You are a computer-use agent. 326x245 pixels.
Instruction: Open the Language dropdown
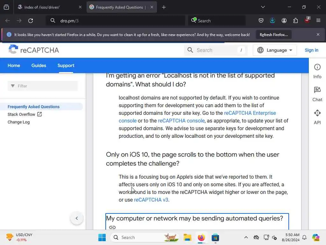tap(275, 50)
